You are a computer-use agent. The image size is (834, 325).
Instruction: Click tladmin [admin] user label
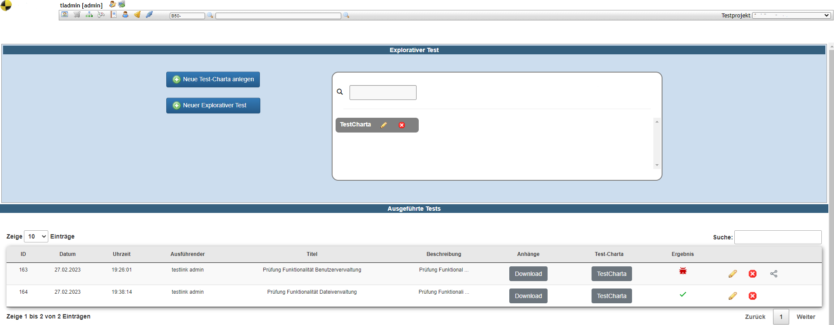tap(81, 5)
